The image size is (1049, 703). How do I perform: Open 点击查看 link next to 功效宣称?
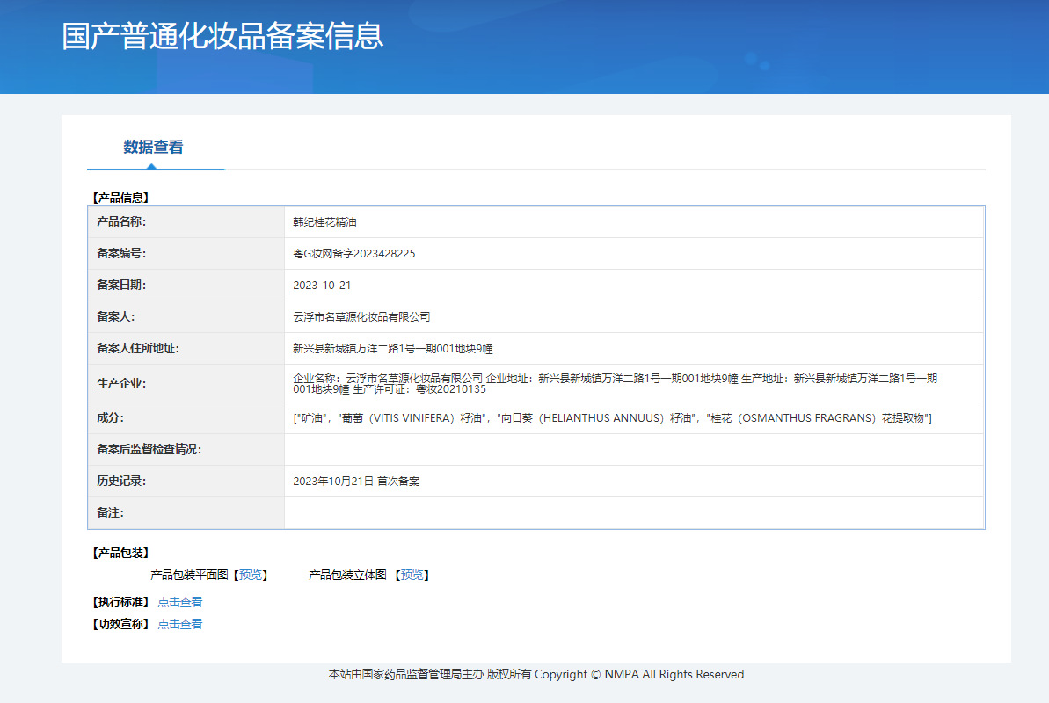point(180,625)
